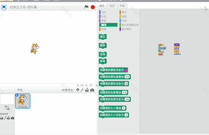Upload backdrop from file icon

pyautogui.click(x=9, y=118)
